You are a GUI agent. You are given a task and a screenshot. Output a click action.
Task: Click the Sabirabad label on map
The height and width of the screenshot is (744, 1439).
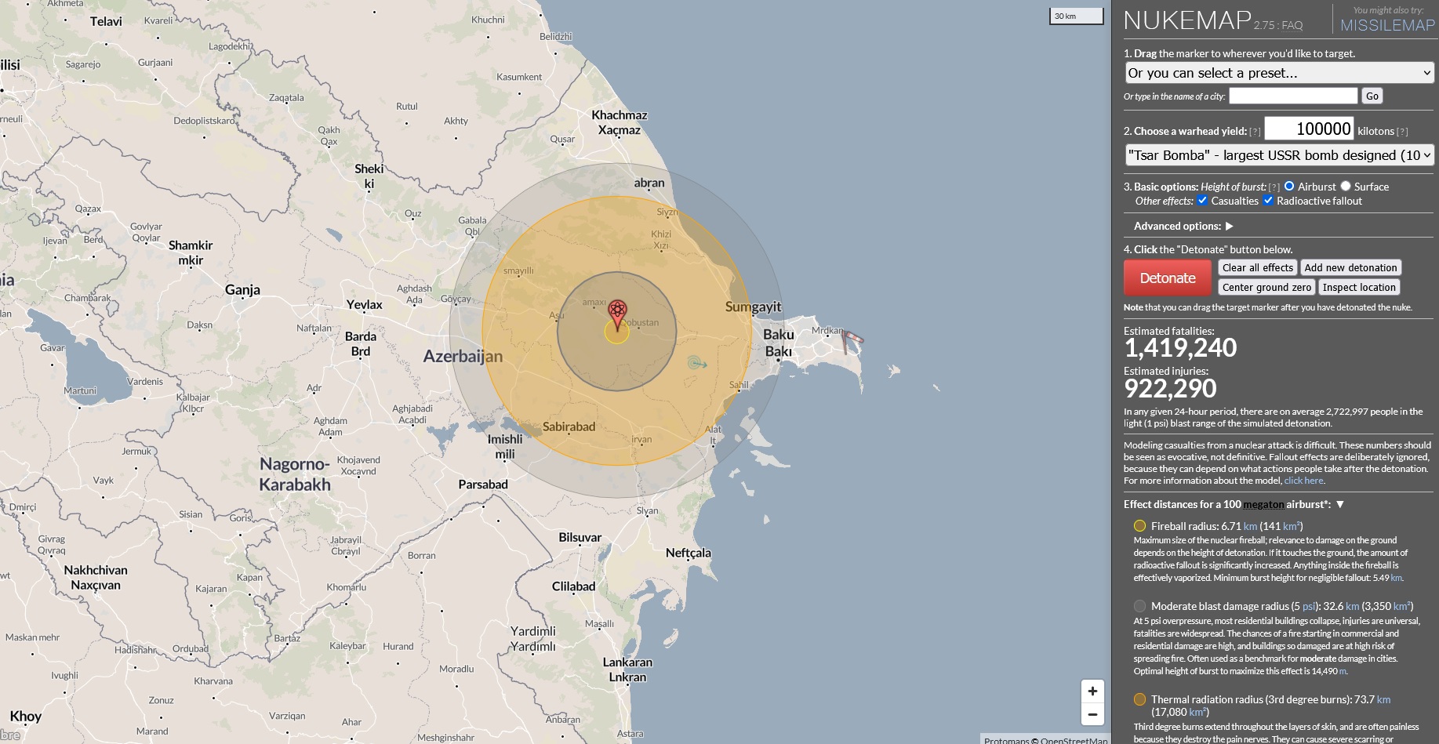[569, 426]
